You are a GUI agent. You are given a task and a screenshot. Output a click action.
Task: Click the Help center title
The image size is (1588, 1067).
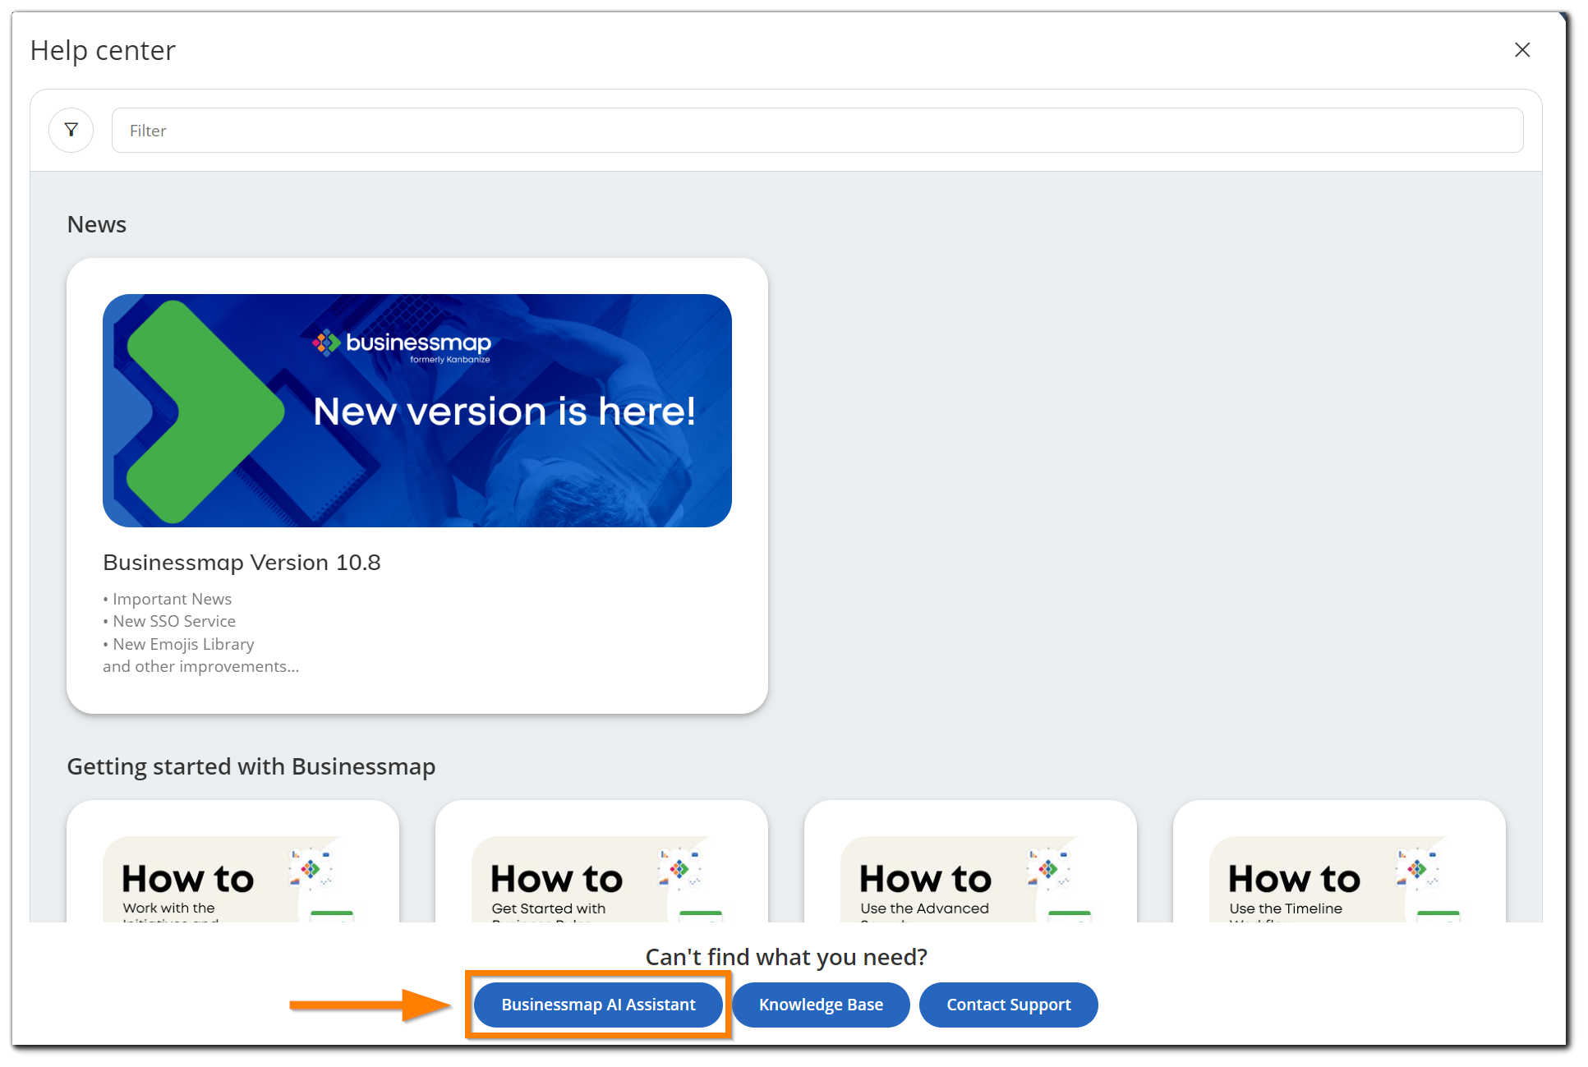pos(103,50)
